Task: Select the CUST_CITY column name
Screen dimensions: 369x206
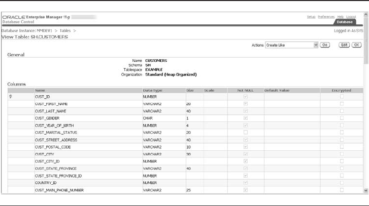Action: point(45,154)
